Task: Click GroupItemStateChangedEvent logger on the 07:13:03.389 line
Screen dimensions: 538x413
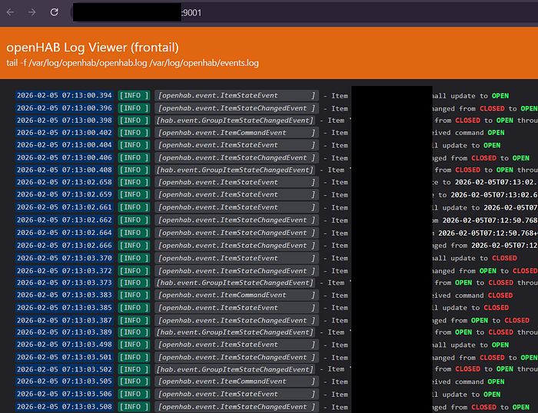Action: (235, 332)
